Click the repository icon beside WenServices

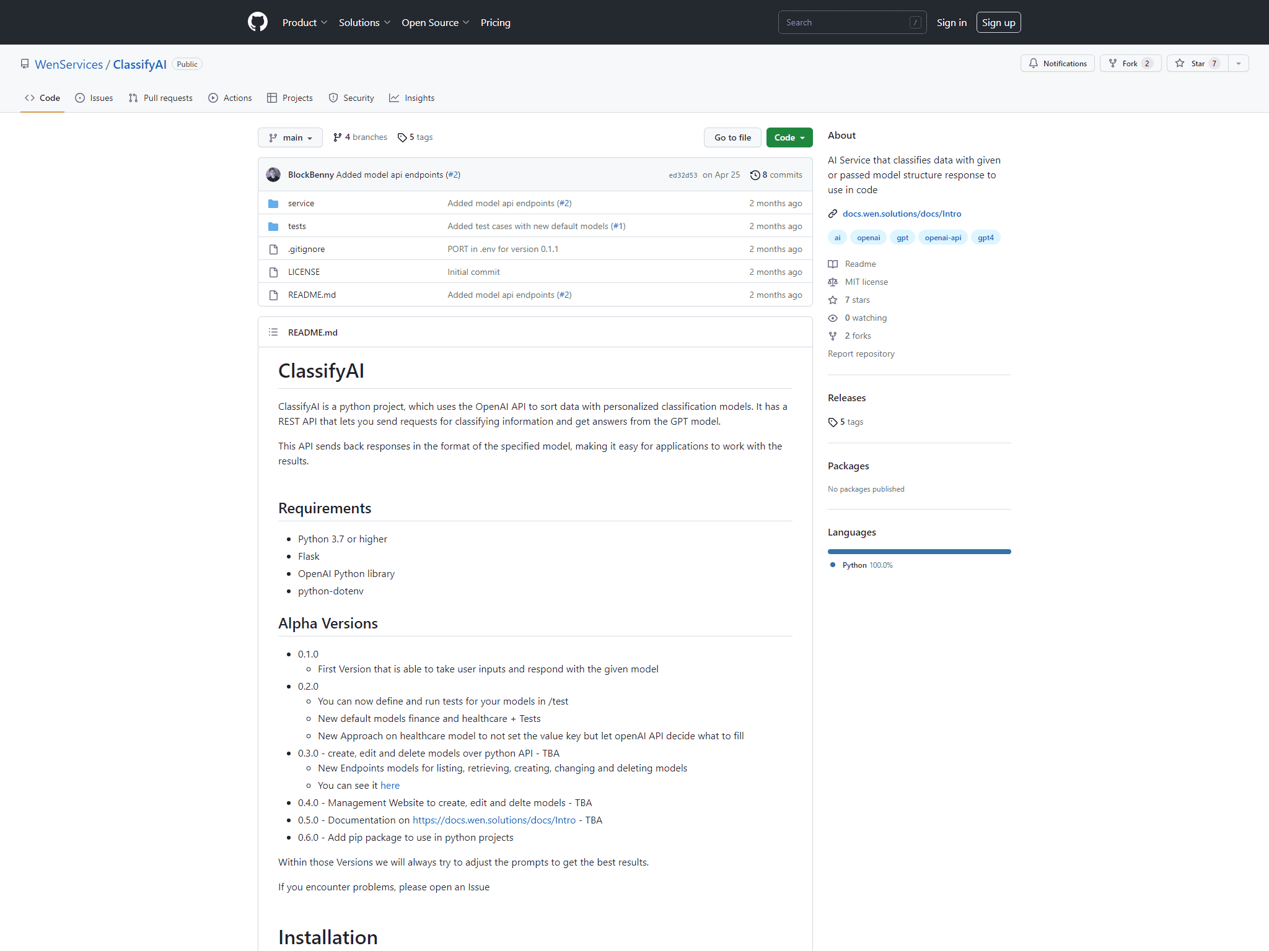[x=25, y=64]
